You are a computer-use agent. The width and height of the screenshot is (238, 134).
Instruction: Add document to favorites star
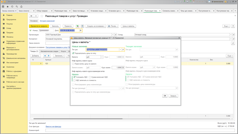point(42,16)
